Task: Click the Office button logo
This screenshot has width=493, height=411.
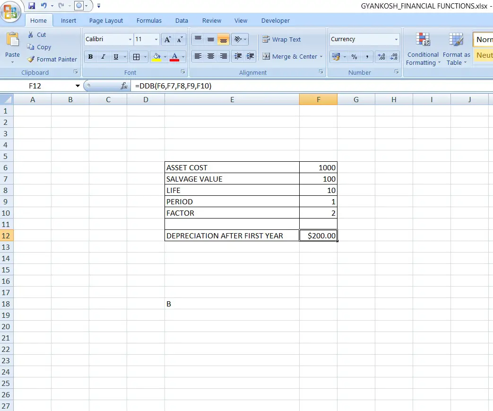Action: pos(11,12)
